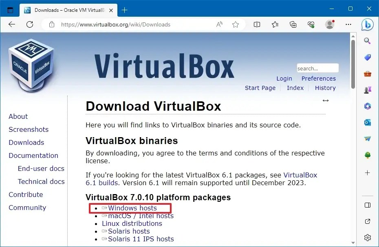Open the Search sidebar icon
Viewport: 379px width, 247px height.
[367, 41]
